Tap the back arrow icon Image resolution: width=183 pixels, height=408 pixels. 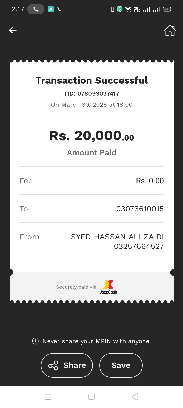(x=13, y=30)
